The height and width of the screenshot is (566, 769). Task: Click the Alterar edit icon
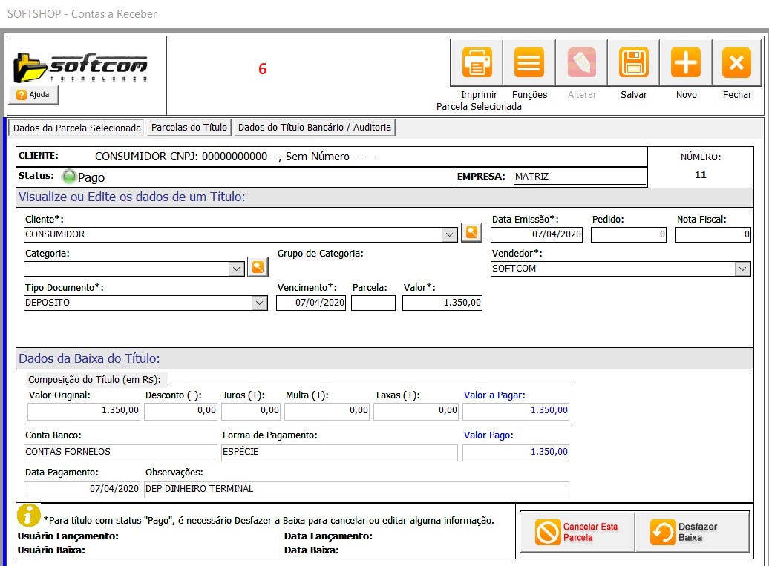pyautogui.click(x=581, y=63)
